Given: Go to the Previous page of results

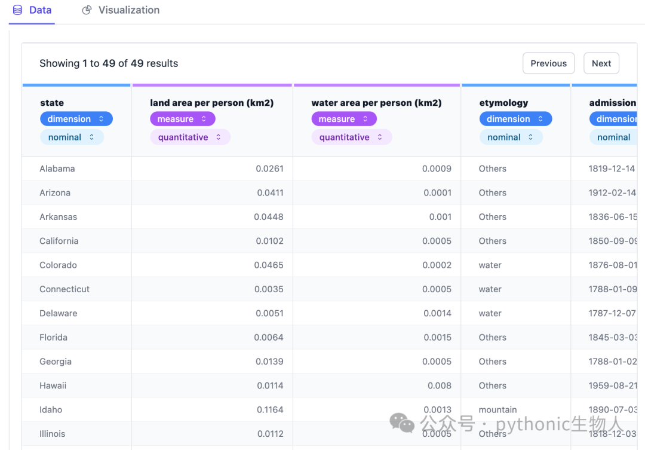Looking at the screenshot, I should pyautogui.click(x=548, y=63).
